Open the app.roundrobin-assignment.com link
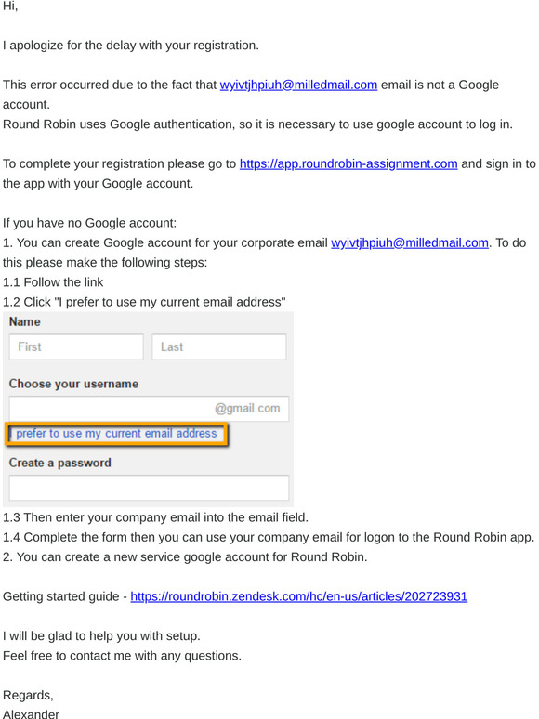Screen dimensions: 539x719 click(x=348, y=163)
